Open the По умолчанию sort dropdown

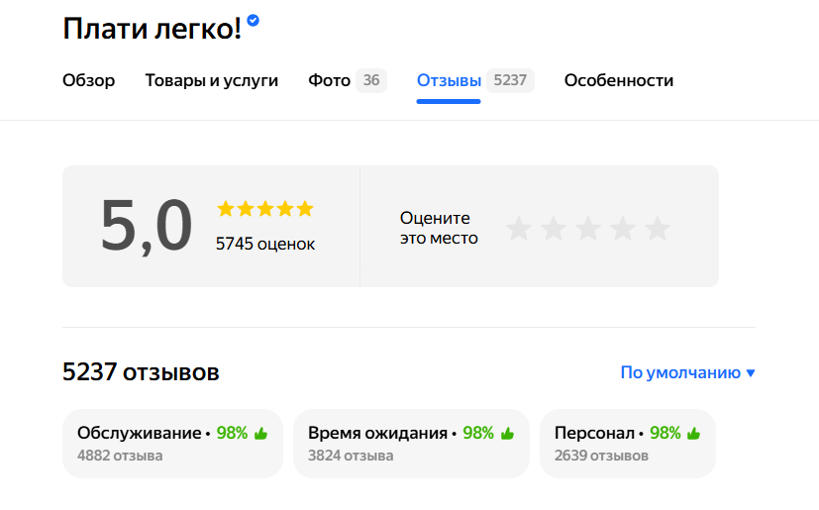click(x=687, y=372)
